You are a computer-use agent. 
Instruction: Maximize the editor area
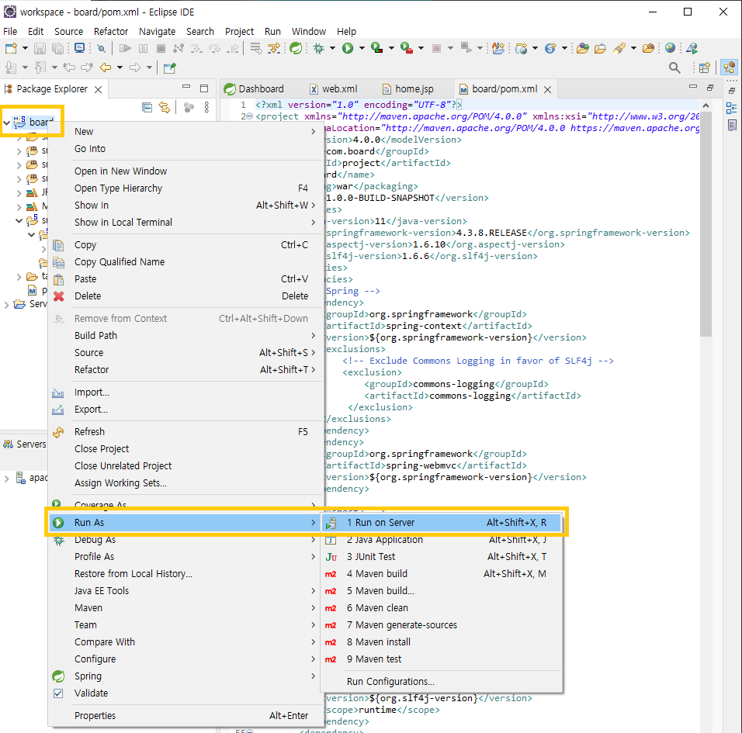point(710,88)
